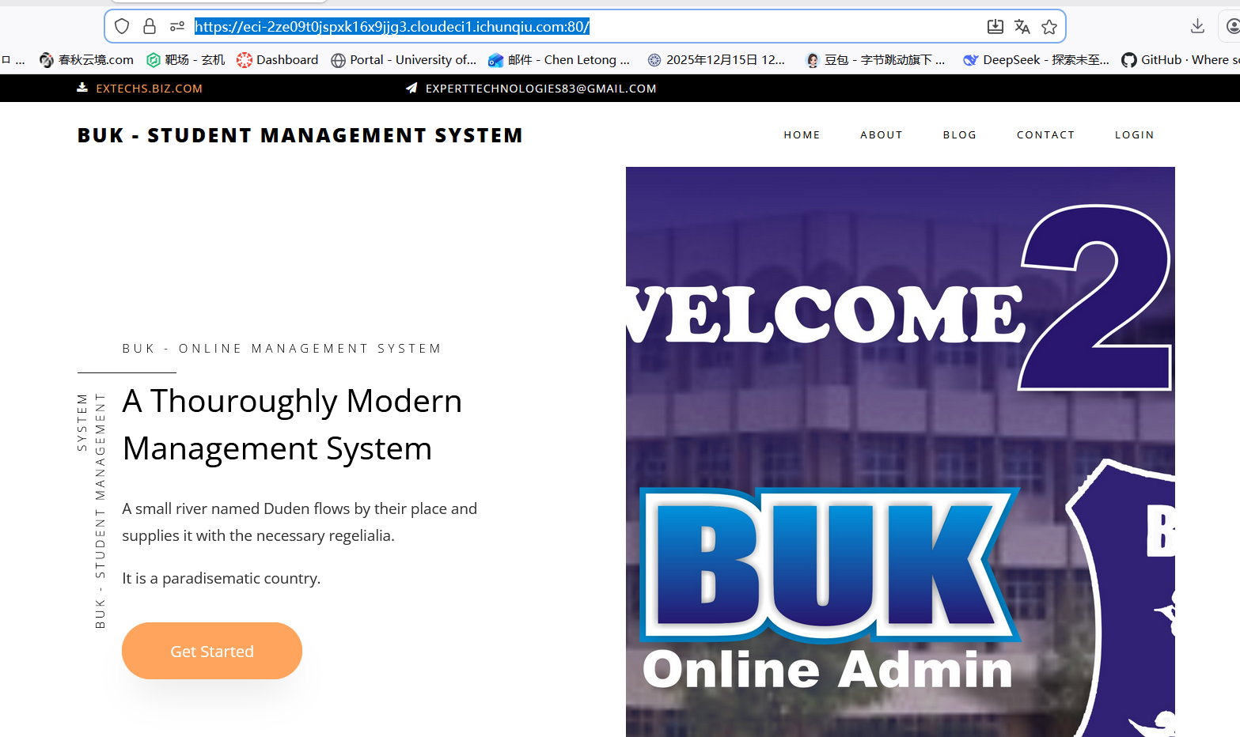Screen dimensions: 1240x737
Task: Click the heading line "Management System"
Action: [277, 448]
